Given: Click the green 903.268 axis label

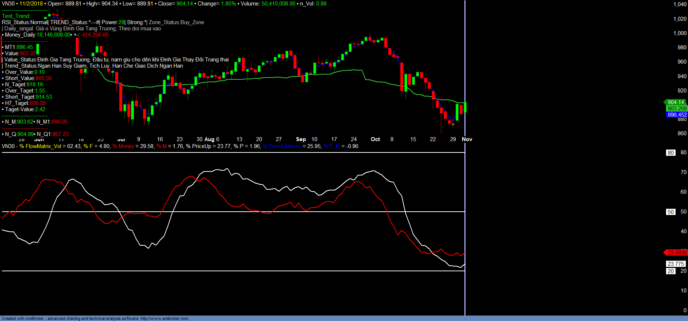Looking at the screenshot, I should coord(677,109).
